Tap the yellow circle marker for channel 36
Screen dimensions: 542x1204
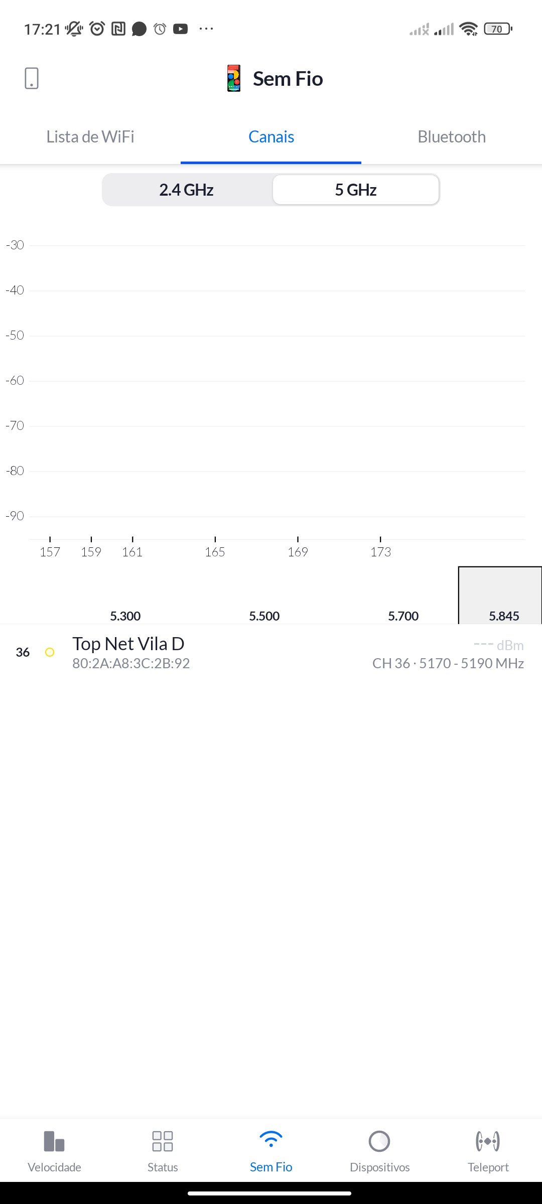coord(50,652)
